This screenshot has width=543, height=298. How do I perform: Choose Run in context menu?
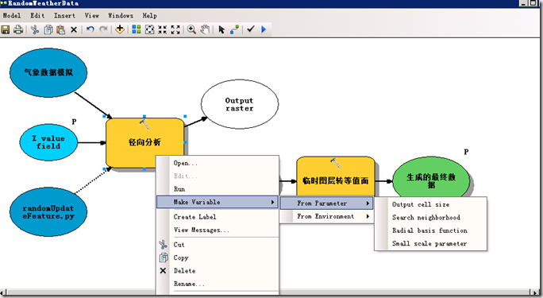point(218,189)
